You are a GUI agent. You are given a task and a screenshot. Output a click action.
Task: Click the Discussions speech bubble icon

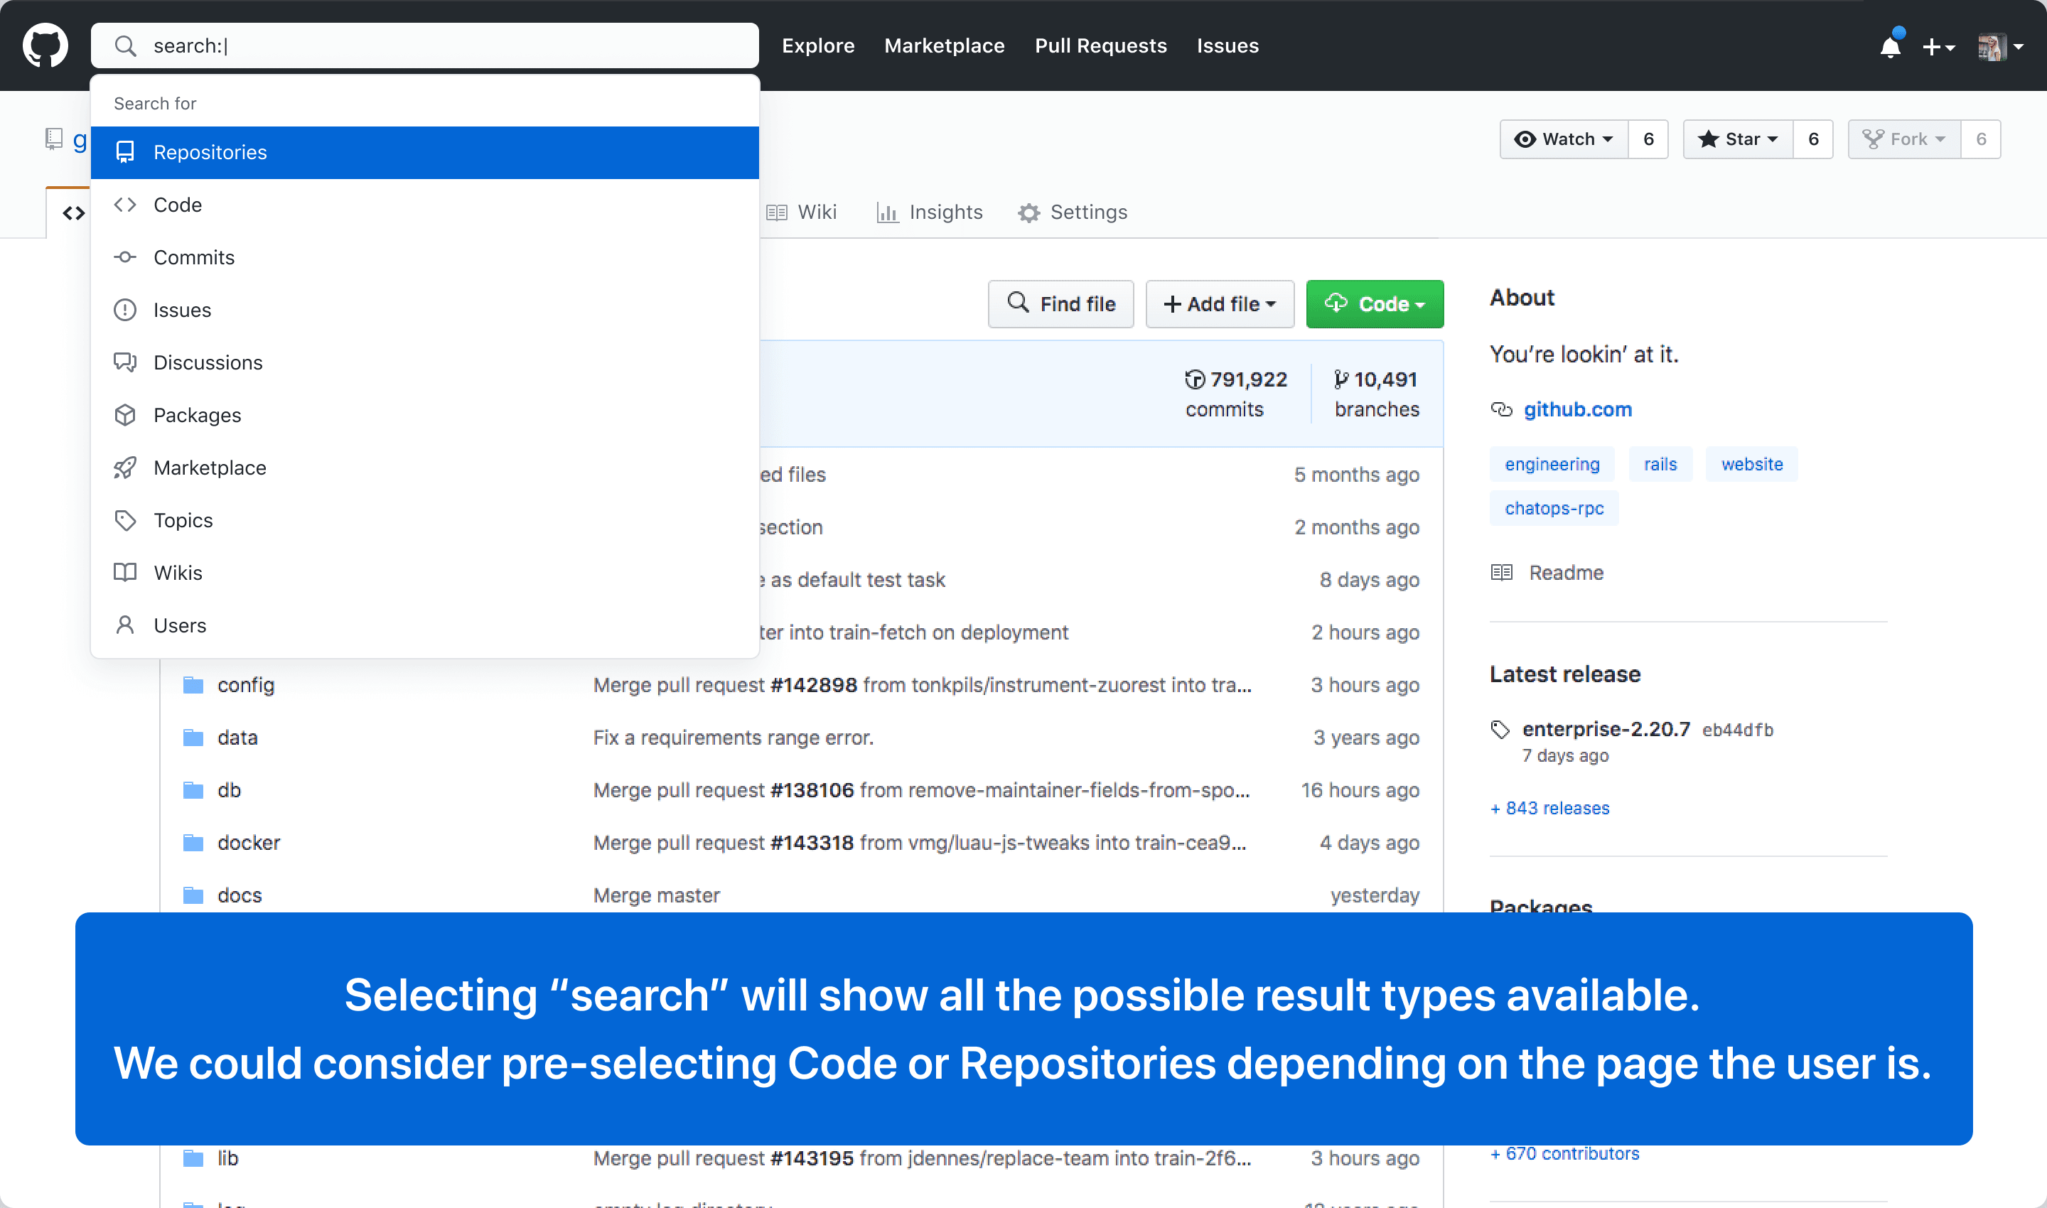pos(124,362)
